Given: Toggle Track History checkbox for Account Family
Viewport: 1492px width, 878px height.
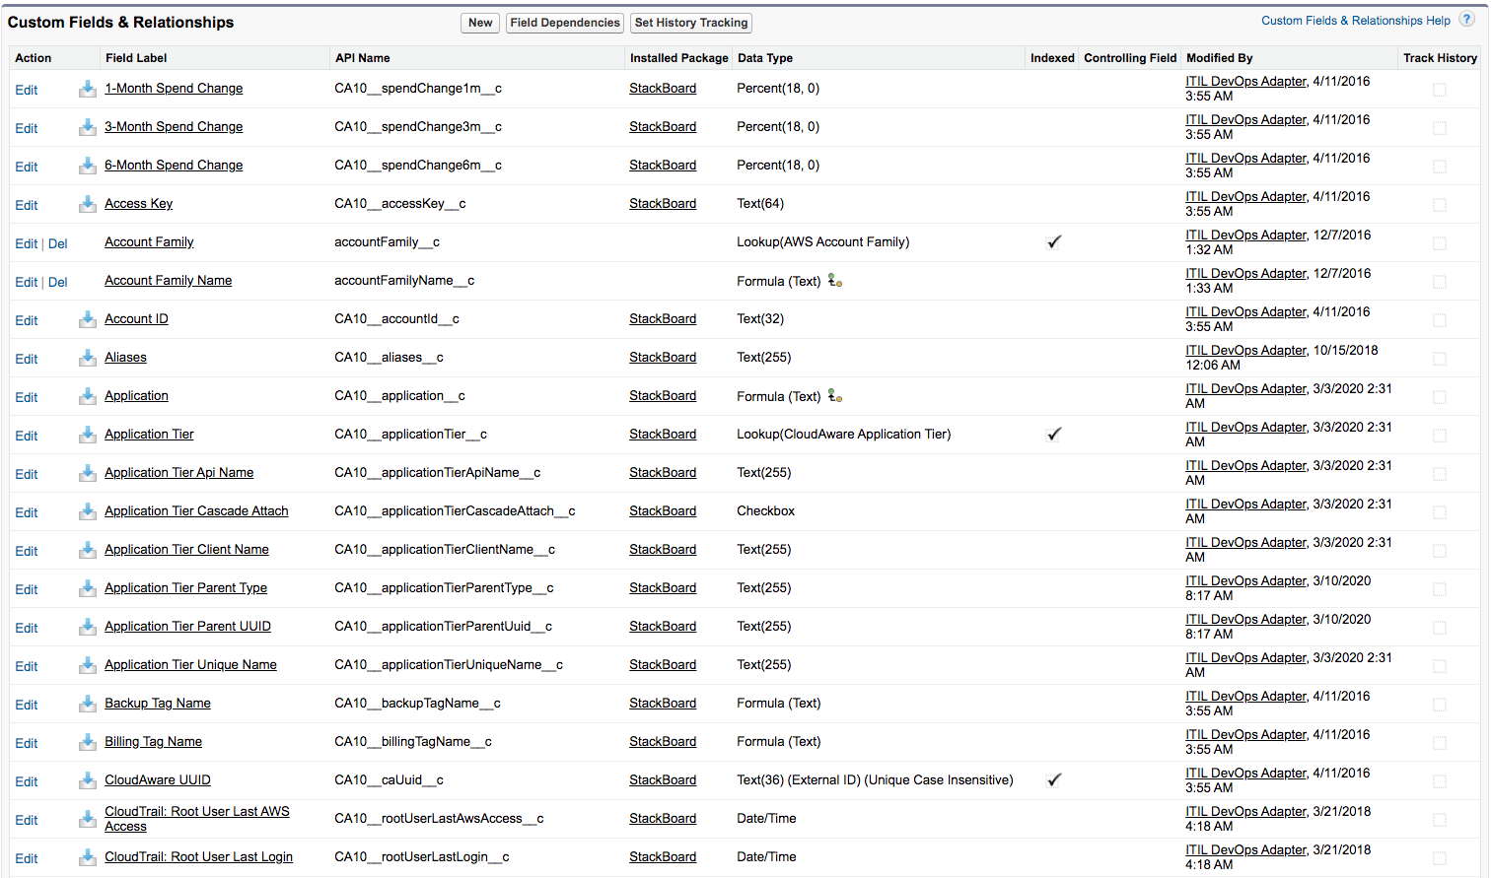Looking at the screenshot, I should [1439, 243].
